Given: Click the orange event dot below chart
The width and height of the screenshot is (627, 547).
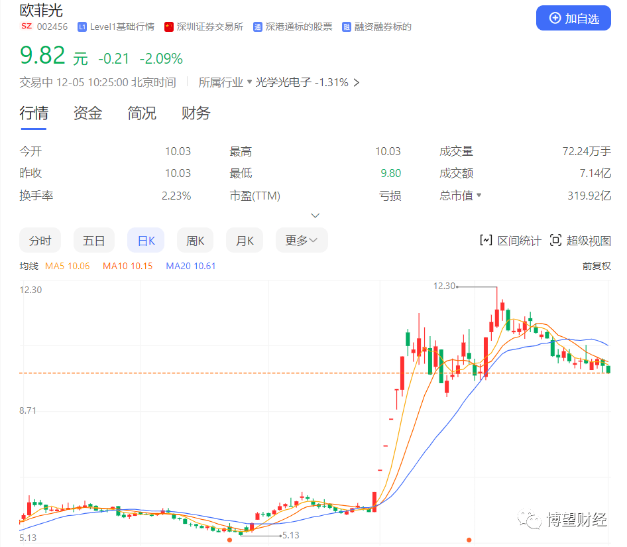Looking at the screenshot, I should 229,540.
